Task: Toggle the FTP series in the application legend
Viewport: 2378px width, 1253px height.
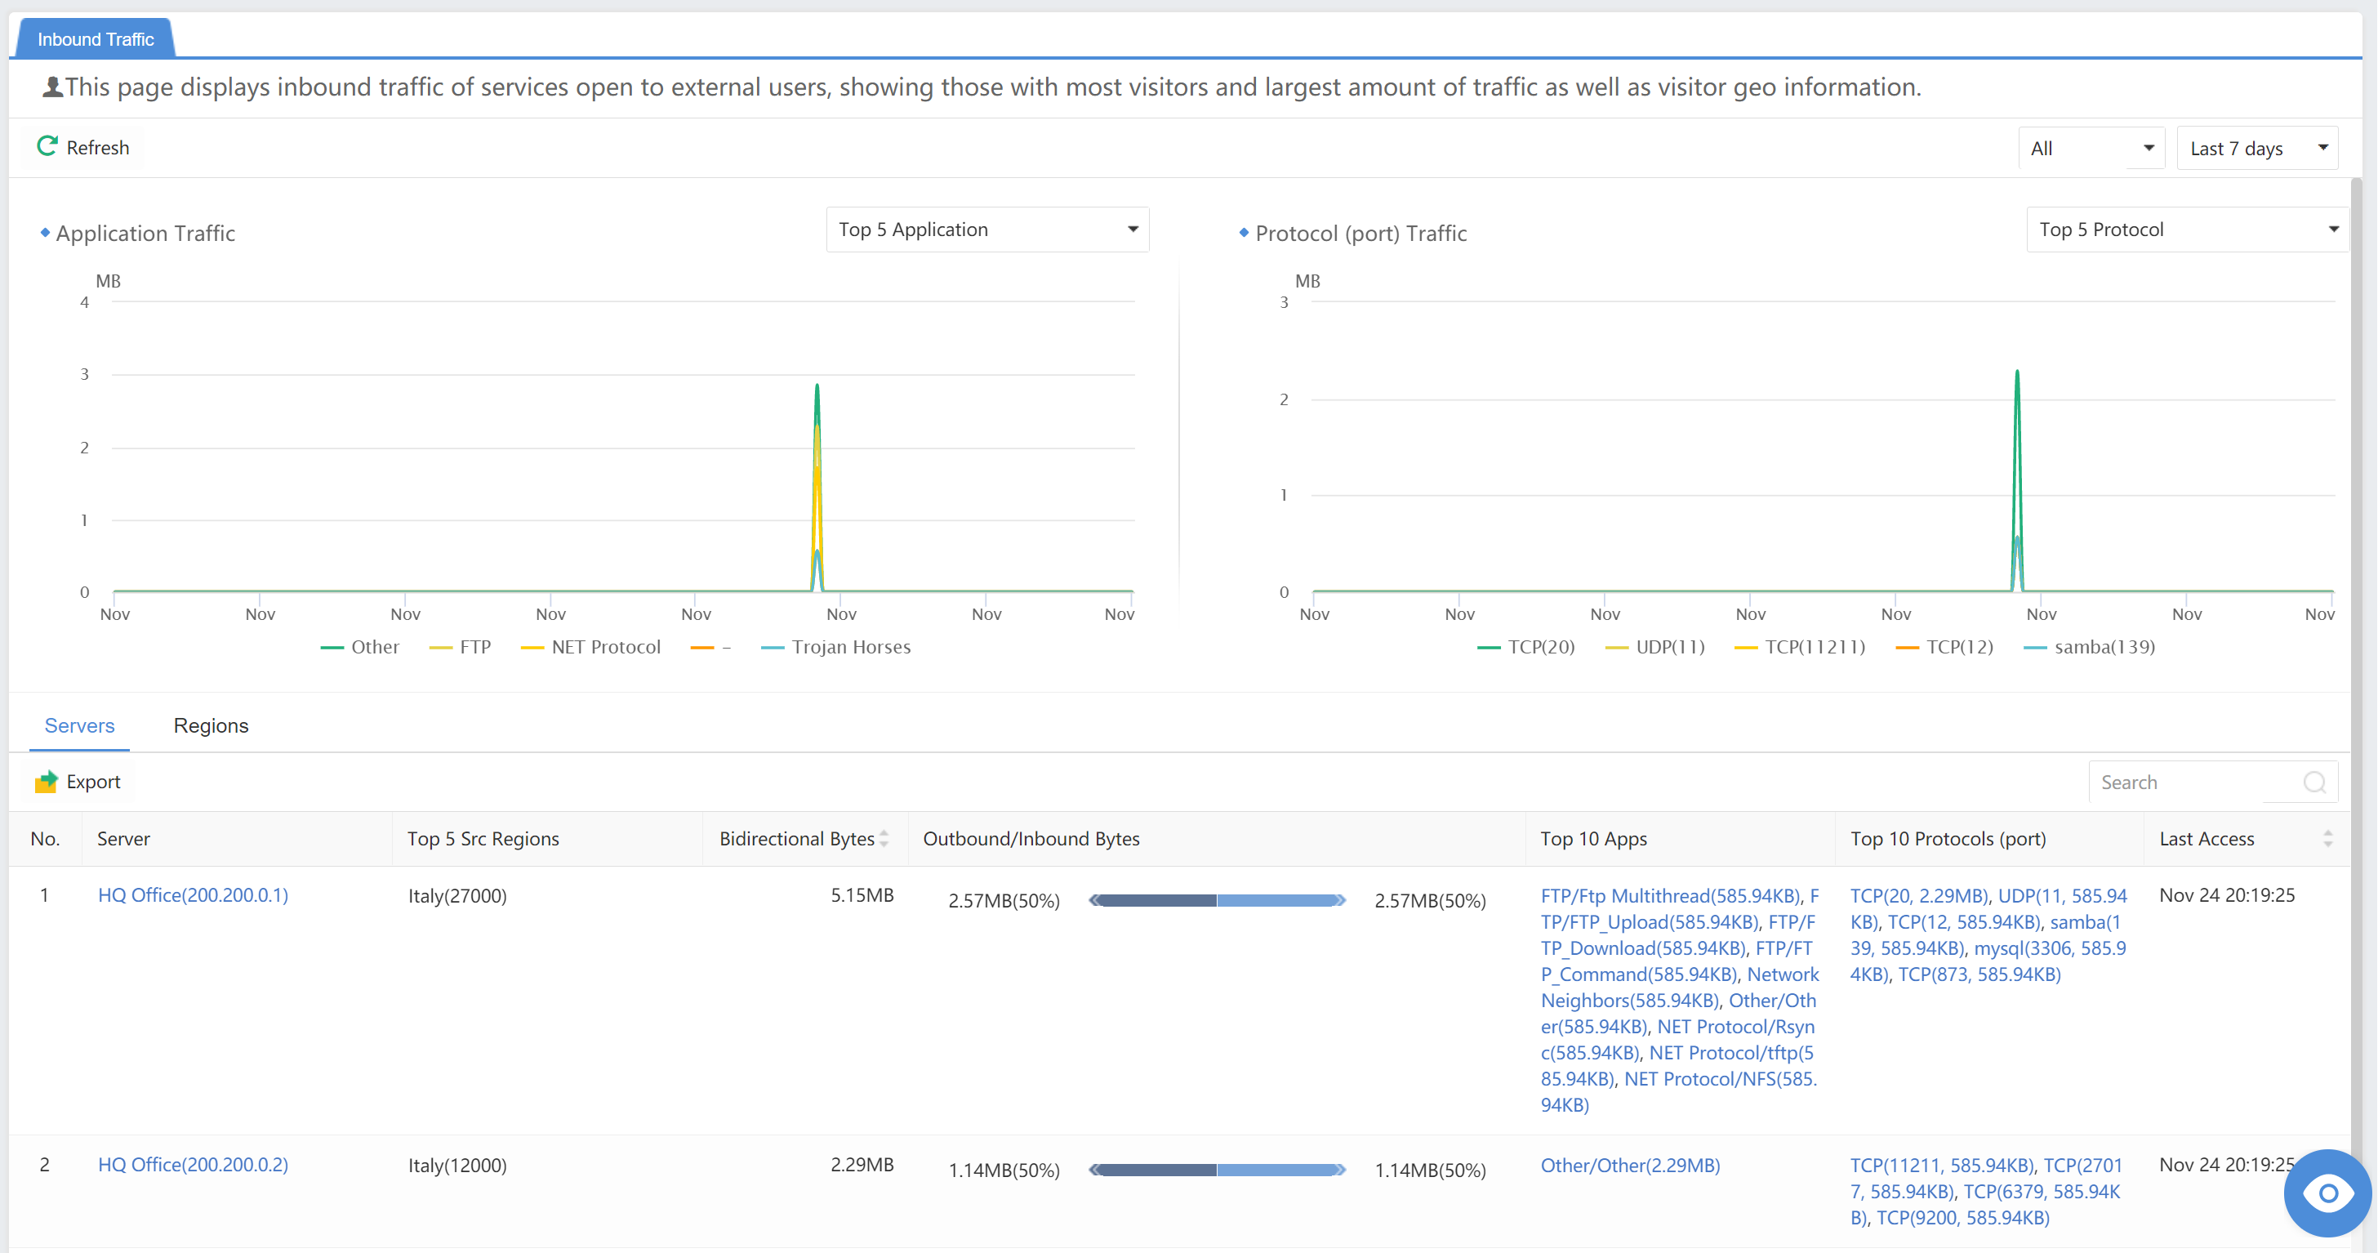Action: (x=461, y=647)
